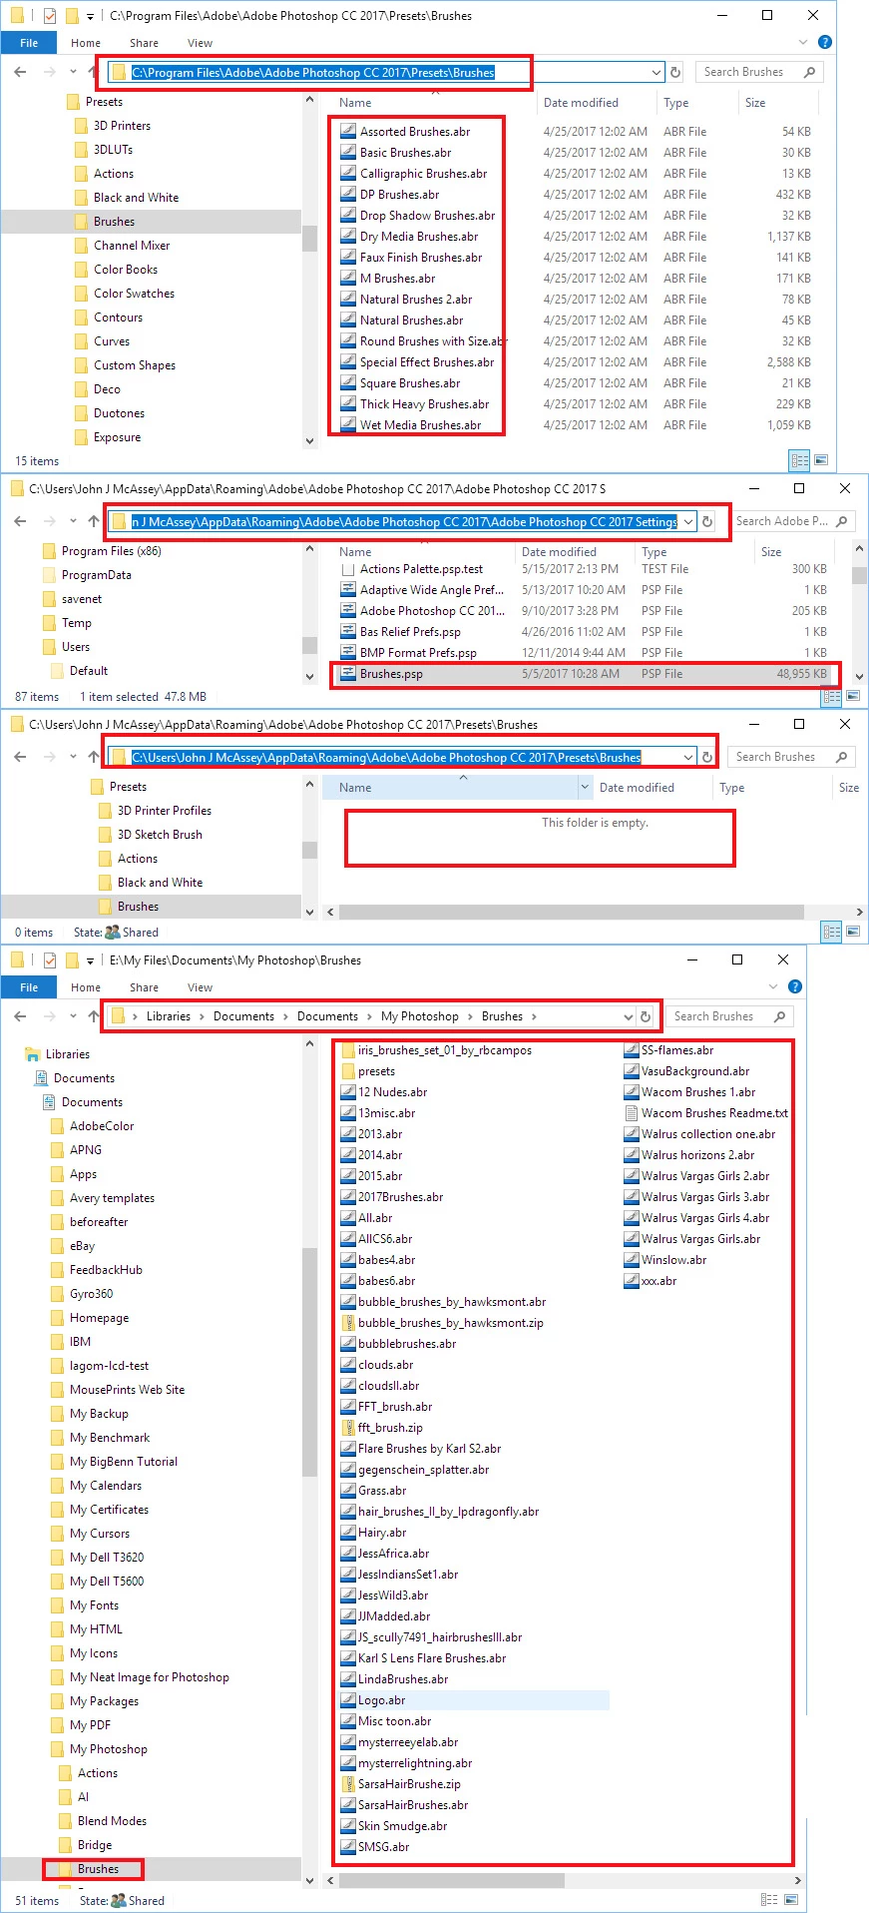The height and width of the screenshot is (1913, 869).
Task: Select the Channel Mixer folder in the tree
Action: pyautogui.click(x=122, y=246)
